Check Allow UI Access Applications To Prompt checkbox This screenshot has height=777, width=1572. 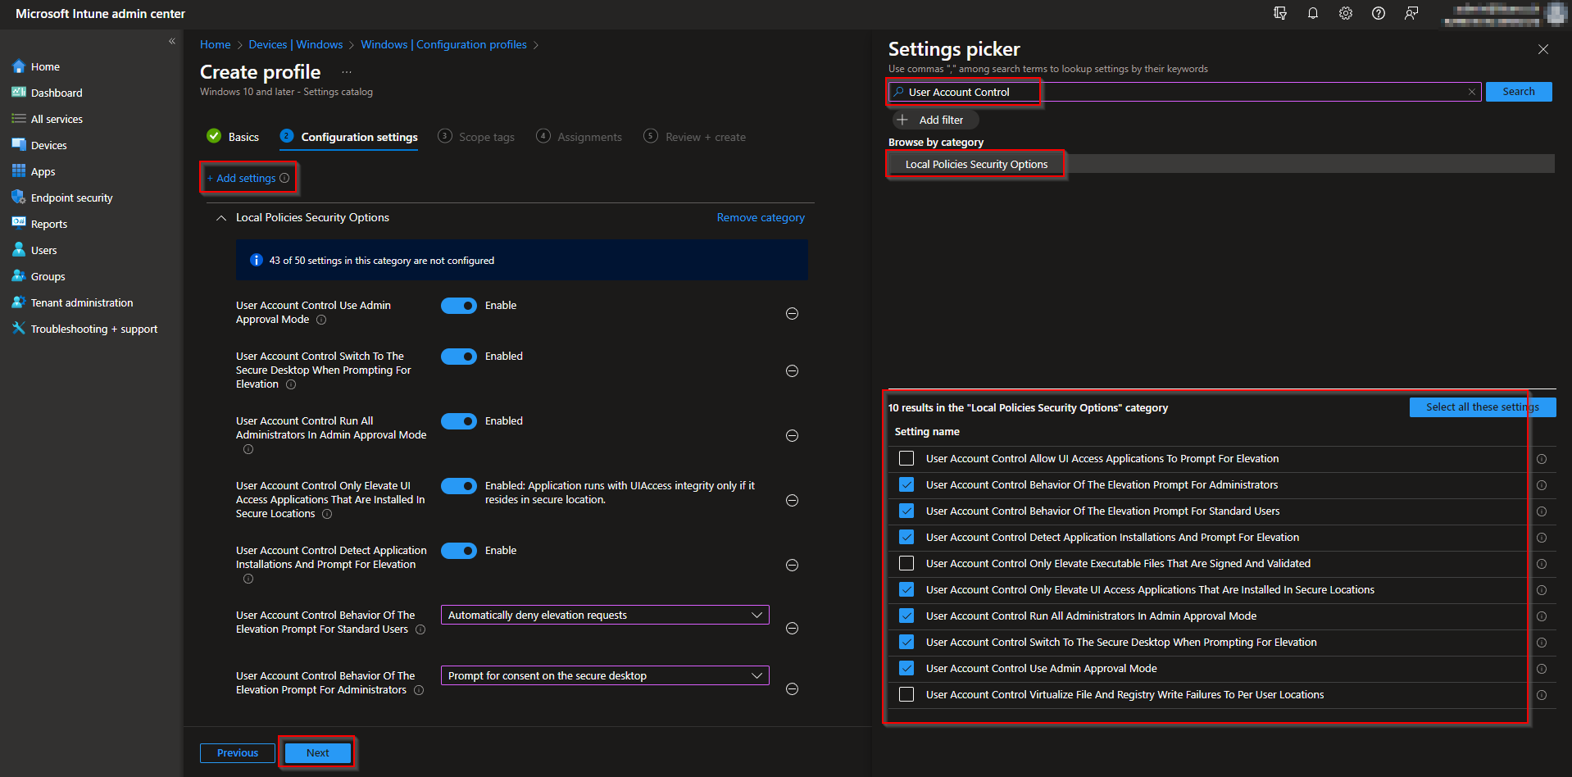[x=906, y=458]
